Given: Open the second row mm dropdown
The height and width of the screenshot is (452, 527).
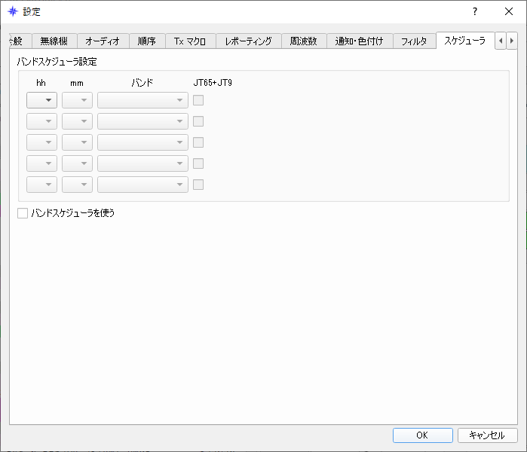Looking at the screenshot, I should pos(77,121).
